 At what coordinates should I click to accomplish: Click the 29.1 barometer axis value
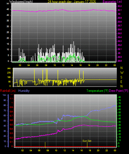pyautogui.click(x=120, y=49)
